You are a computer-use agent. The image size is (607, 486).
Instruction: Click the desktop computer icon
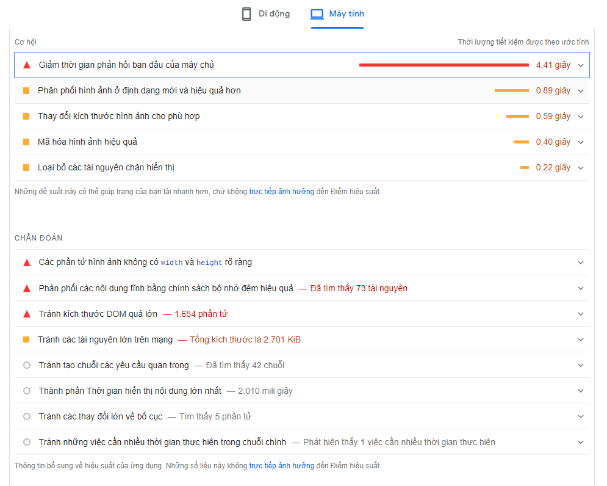click(x=317, y=14)
